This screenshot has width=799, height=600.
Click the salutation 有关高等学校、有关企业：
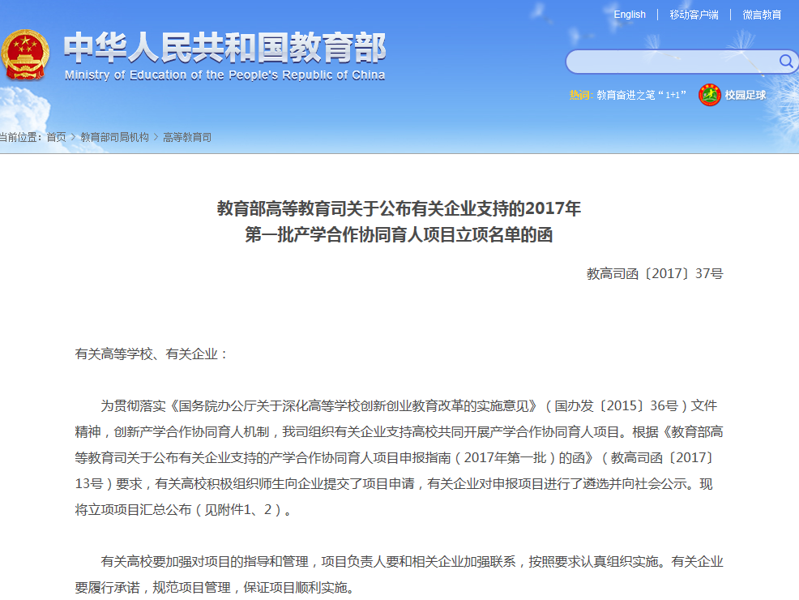tap(152, 354)
